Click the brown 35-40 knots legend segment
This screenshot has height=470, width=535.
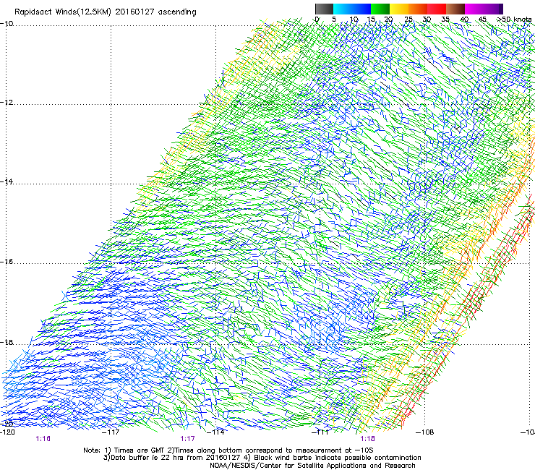pyautogui.click(x=455, y=9)
